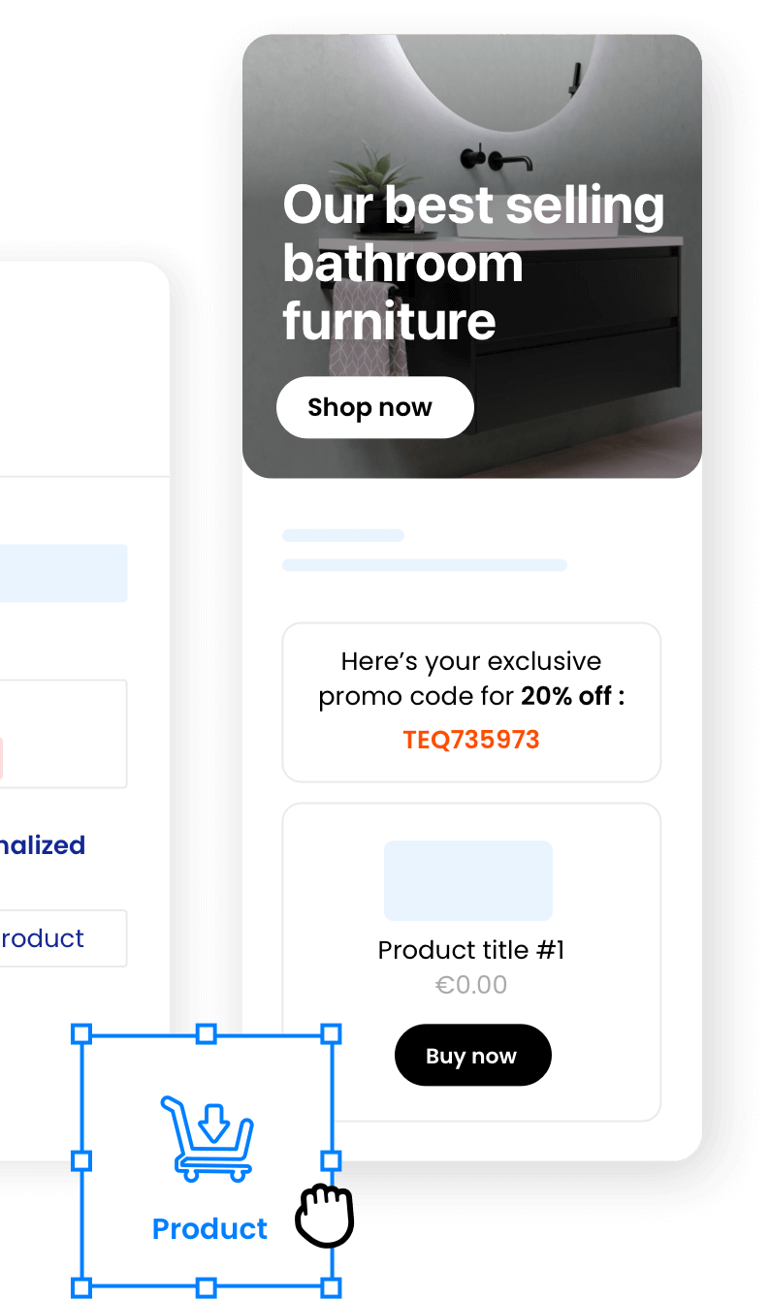Click the exclusive promo code box

pos(471,702)
